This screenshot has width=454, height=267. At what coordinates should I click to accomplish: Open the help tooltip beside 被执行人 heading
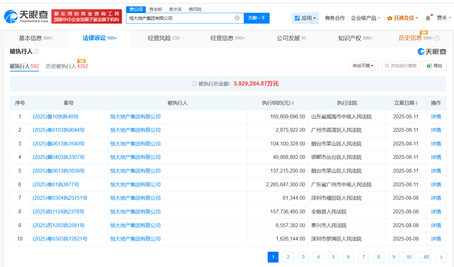click(36, 51)
